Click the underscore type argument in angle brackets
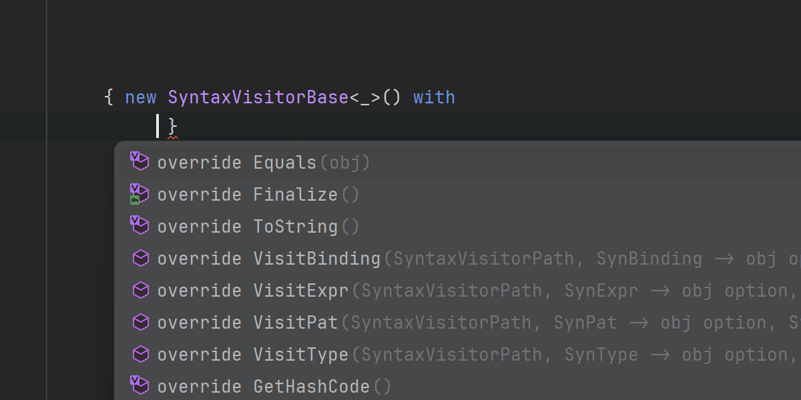The height and width of the screenshot is (400, 801). [364, 97]
